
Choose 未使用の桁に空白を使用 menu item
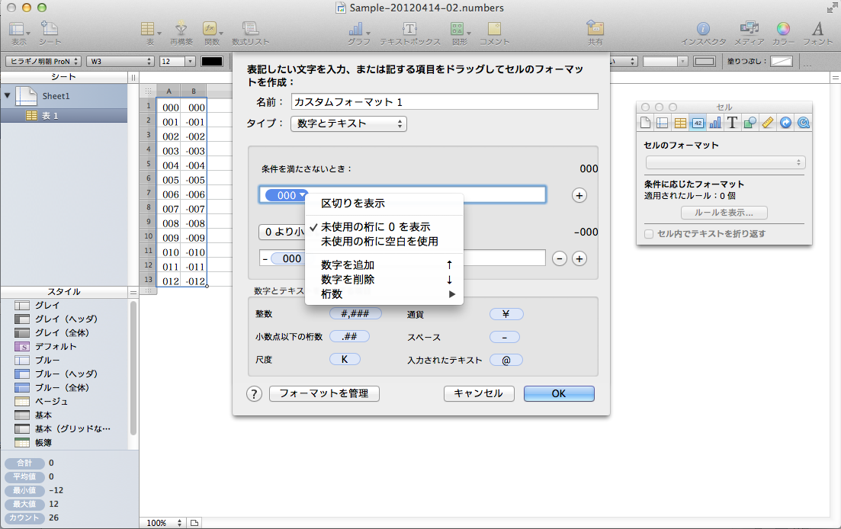(379, 241)
